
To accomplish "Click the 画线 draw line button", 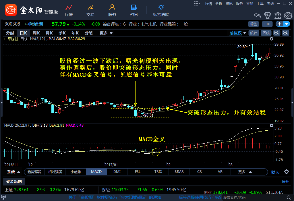I will (x=266, y=33).
